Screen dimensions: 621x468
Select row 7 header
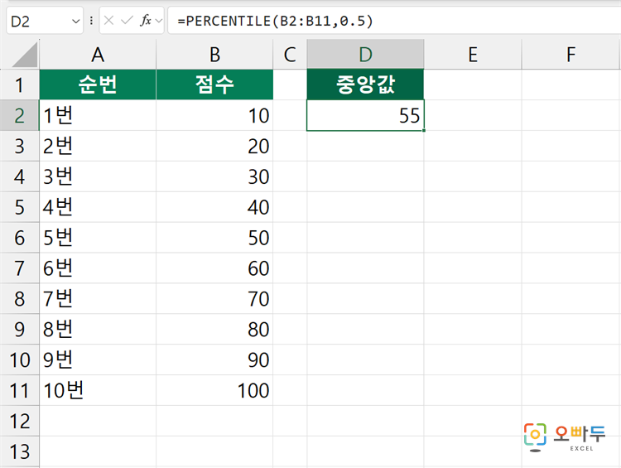[x=19, y=268]
